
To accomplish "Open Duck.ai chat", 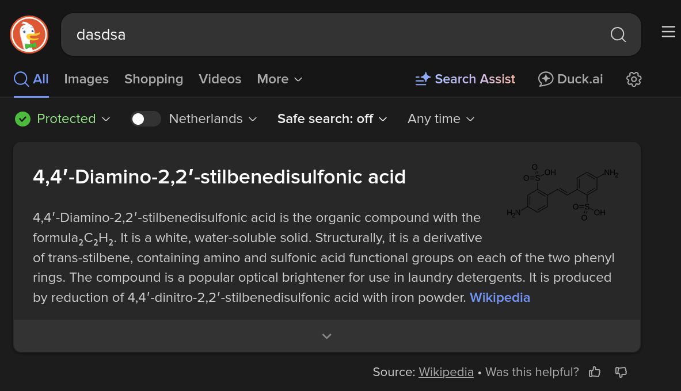I will click(570, 79).
